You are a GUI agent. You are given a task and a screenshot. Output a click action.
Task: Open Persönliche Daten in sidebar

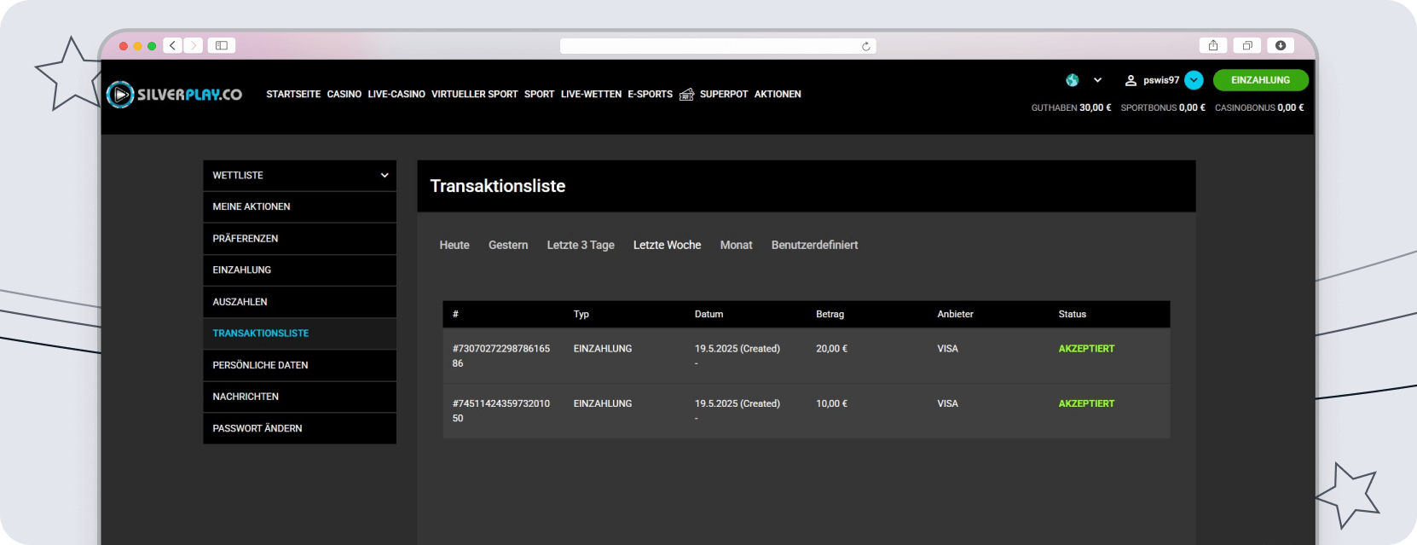point(299,365)
